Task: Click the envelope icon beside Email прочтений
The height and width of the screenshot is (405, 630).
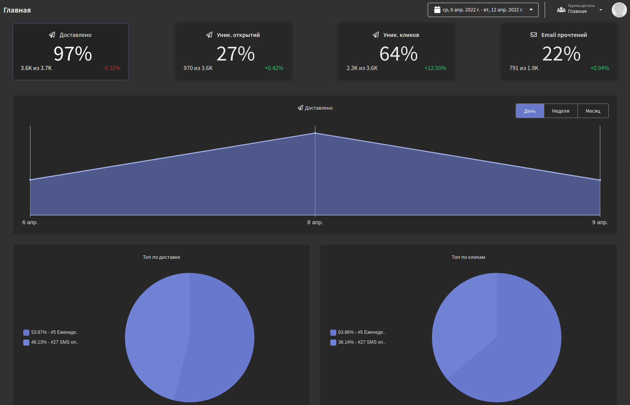Action: tap(534, 35)
